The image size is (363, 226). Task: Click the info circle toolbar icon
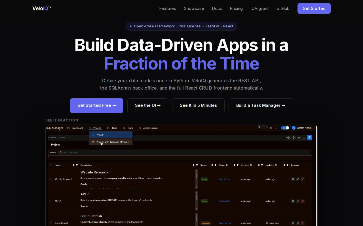pos(288,138)
